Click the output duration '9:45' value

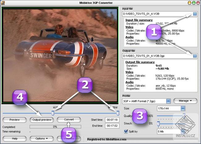pyautogui.click(x=159, y=66)
